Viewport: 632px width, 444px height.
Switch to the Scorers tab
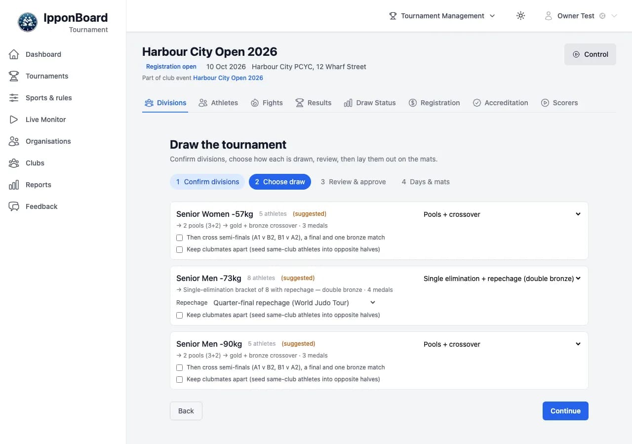[559, 103]
